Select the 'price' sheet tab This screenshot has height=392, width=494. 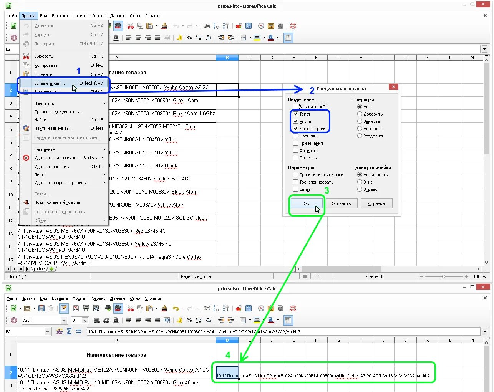pyautogui.click(x=39, y=269)
